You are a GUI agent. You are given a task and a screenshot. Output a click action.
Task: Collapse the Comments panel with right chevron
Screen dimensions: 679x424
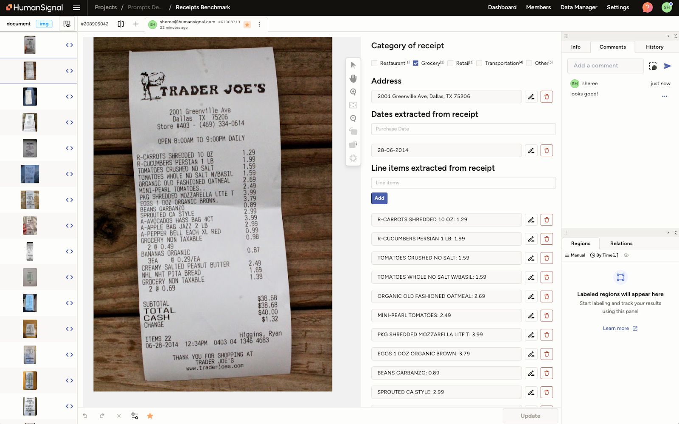click(x=668, y=36)
